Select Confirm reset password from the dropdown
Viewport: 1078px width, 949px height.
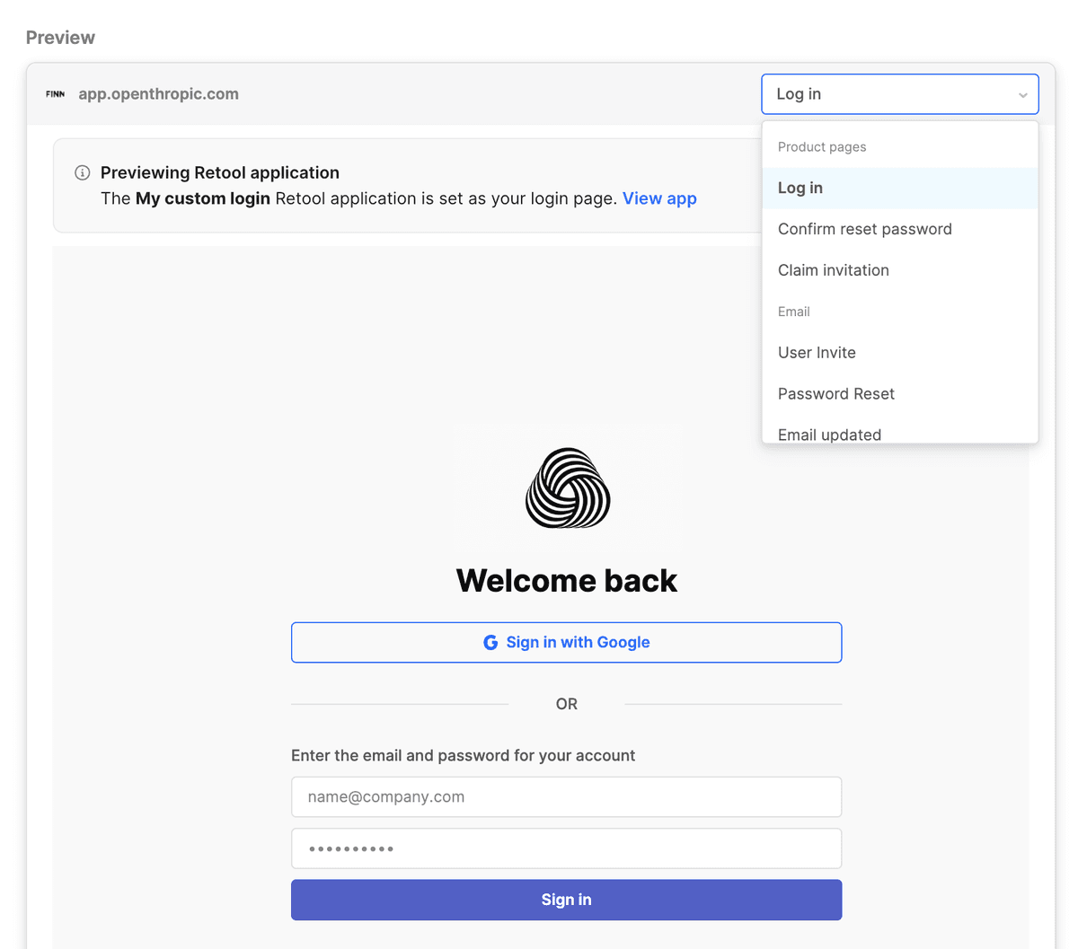[864, 229]
